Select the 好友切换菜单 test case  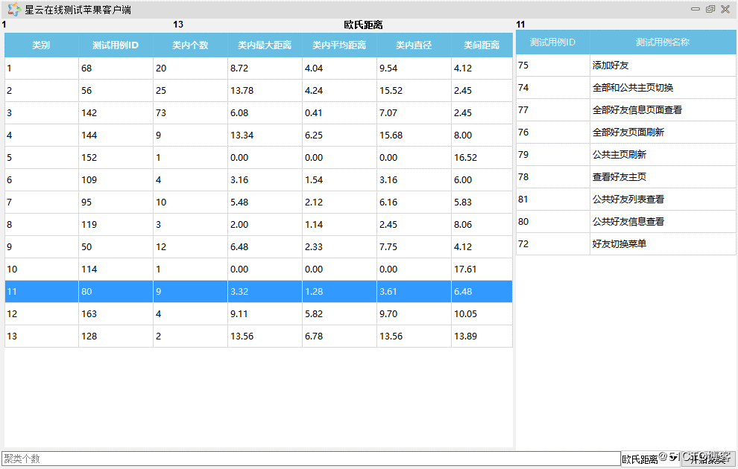click(x=663, y=244)
